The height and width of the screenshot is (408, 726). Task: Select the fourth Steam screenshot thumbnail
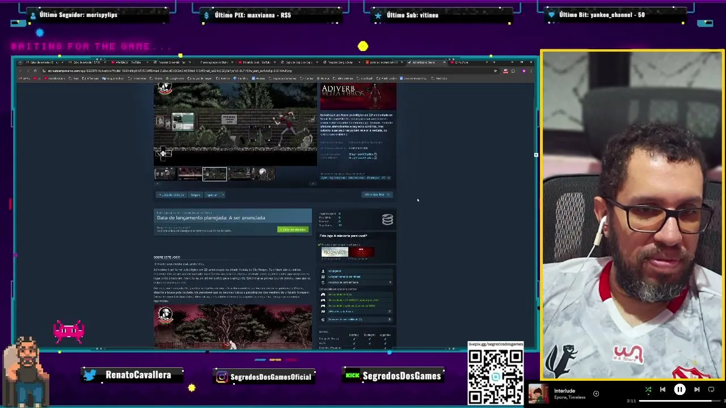pos(239,174)
